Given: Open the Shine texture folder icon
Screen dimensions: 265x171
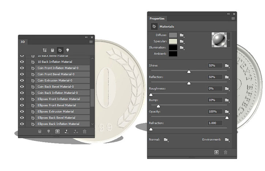Looking at the screenshot, I should coord(227,66).
